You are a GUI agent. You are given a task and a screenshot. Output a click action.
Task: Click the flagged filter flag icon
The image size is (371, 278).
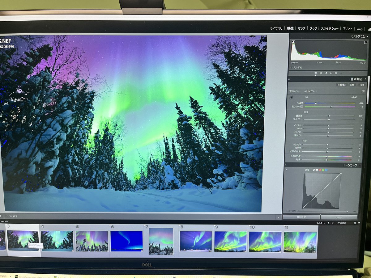328,223
